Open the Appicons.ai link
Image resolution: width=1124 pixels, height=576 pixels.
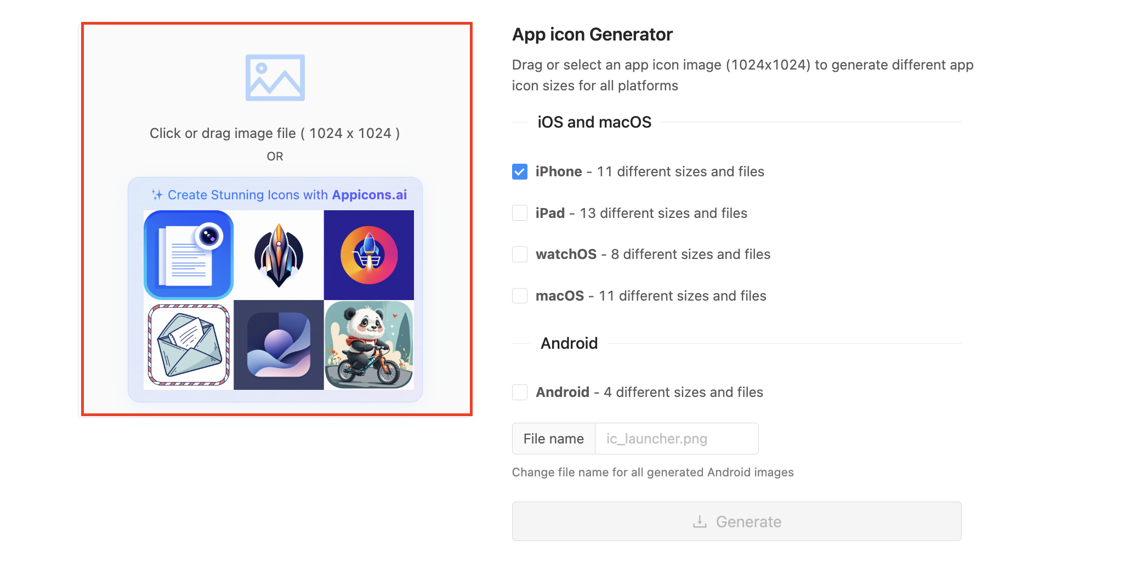(x=369, y=195)
